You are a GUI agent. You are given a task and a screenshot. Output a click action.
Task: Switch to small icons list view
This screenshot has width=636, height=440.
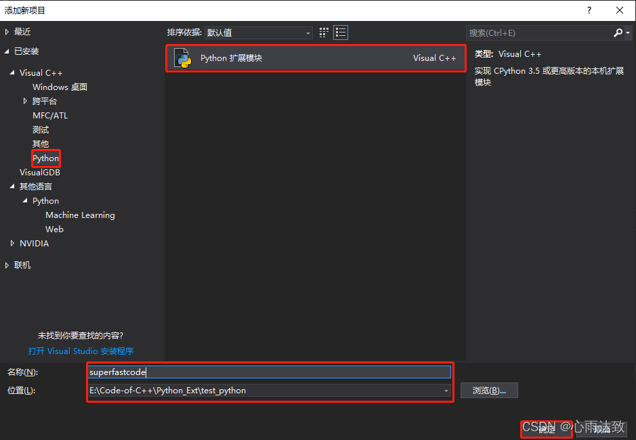[341, 32]
